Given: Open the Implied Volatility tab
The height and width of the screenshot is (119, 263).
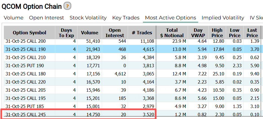Looking at the screenshot, I should (x=223, y=18).
